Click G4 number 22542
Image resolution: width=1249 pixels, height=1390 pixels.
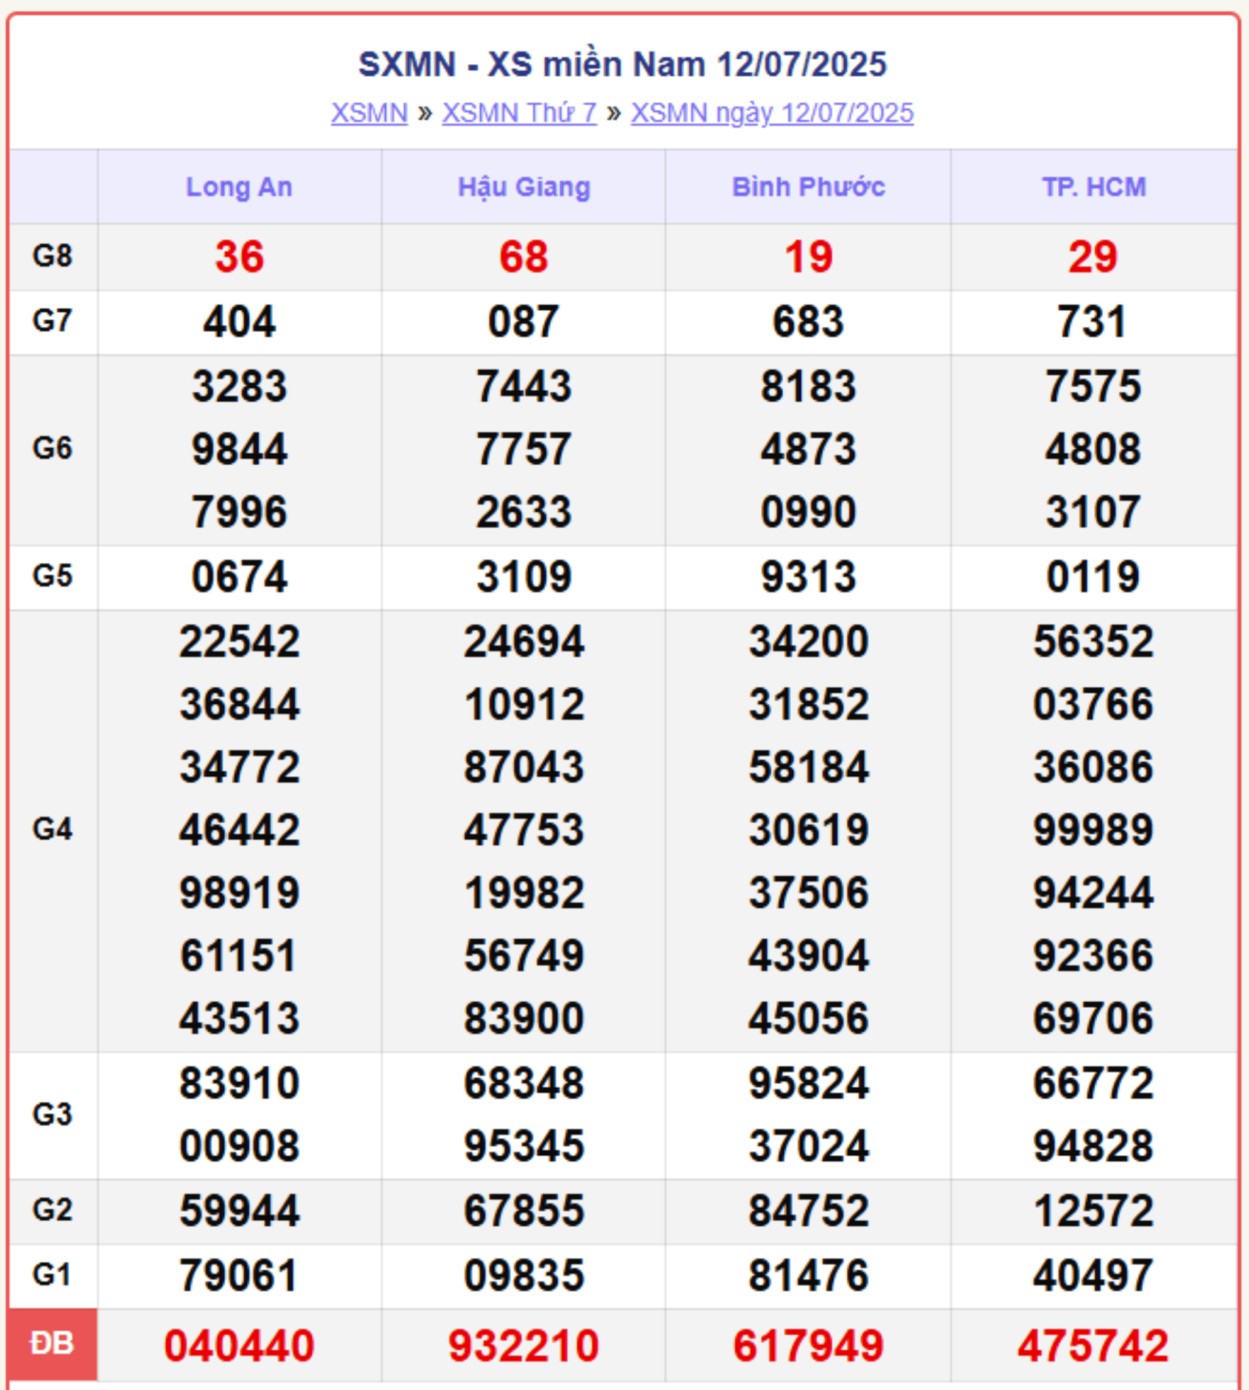[239, 641]
